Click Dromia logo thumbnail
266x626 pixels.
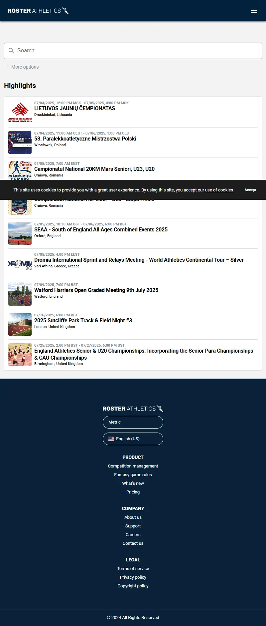click(x=20, y=264)
